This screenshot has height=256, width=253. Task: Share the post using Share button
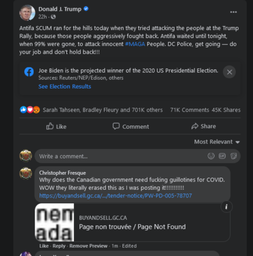tap(203, 126)
